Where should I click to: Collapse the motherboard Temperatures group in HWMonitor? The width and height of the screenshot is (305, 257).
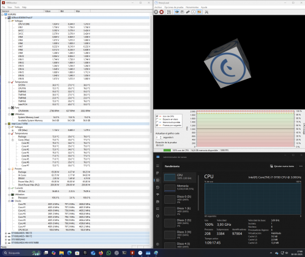coord(9,82)
